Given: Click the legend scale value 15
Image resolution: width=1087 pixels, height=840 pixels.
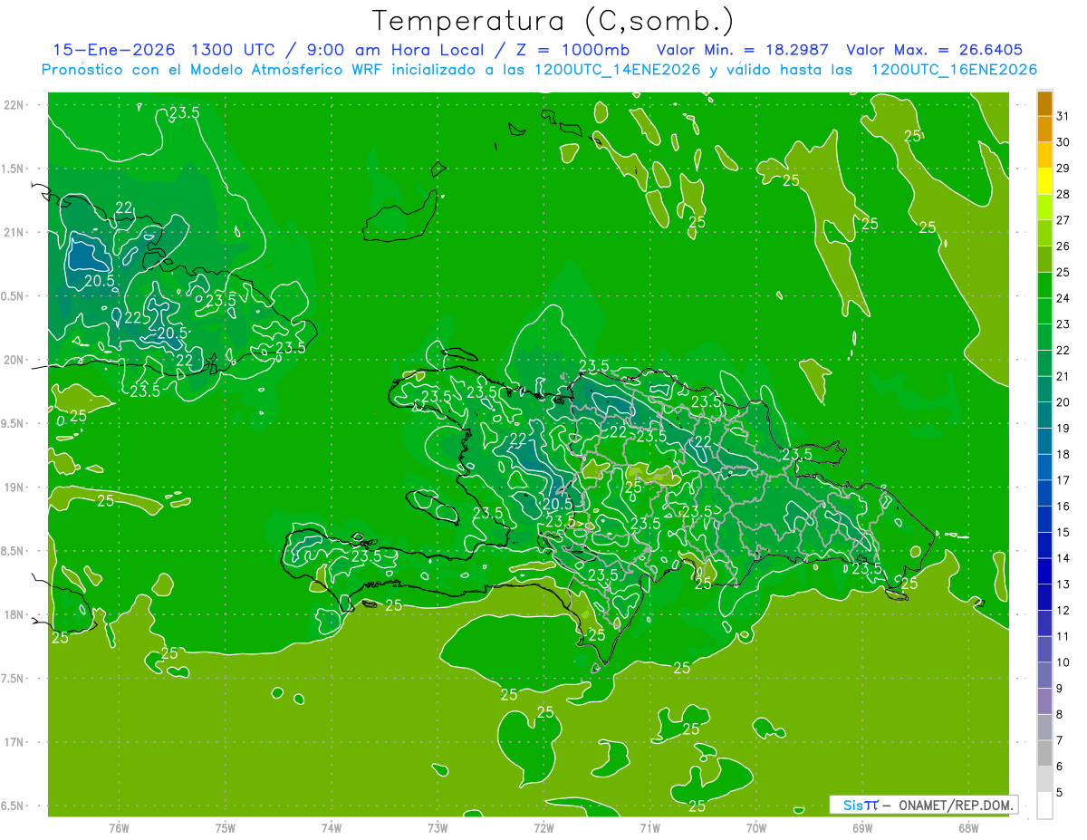Looking at the screenshot, I should (1063, 533).
